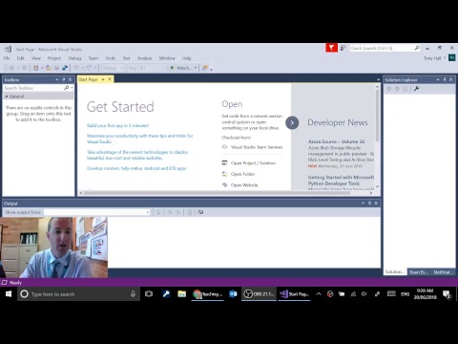The height and width of the screenshot is (344, 458).
Task: Open the Team menu
Action: coord(94,58)
